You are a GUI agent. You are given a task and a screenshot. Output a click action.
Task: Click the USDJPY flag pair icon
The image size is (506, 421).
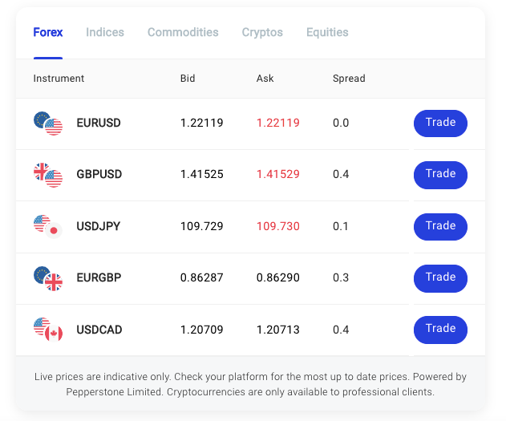[x=48, y=226]
